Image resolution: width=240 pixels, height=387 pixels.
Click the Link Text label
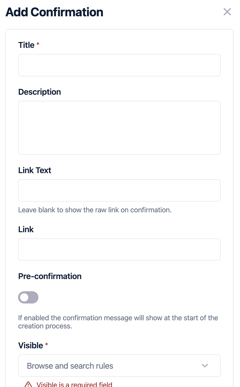[x=35, y=170]
